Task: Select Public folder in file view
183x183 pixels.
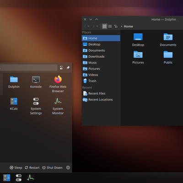Action: click(x=168, y=57)
